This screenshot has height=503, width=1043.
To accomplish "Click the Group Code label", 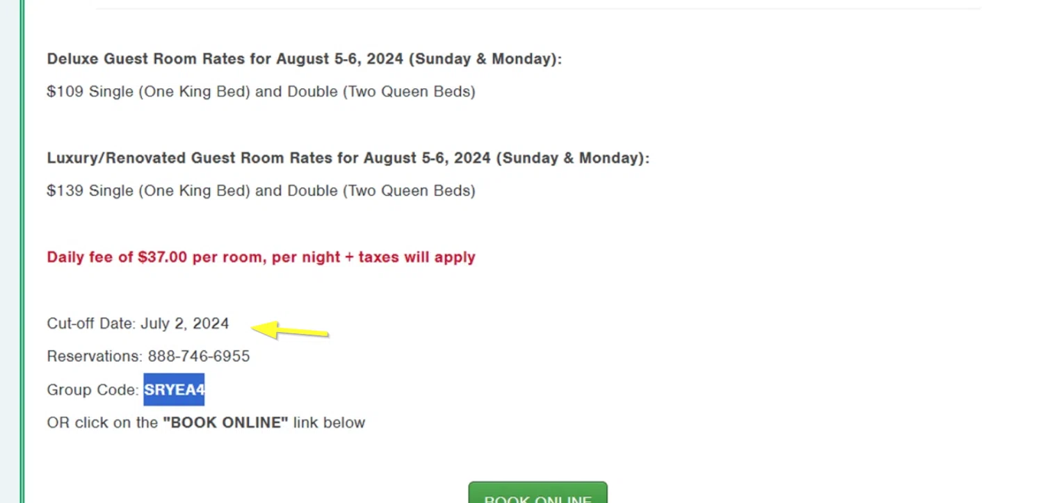I will (92, 390).
